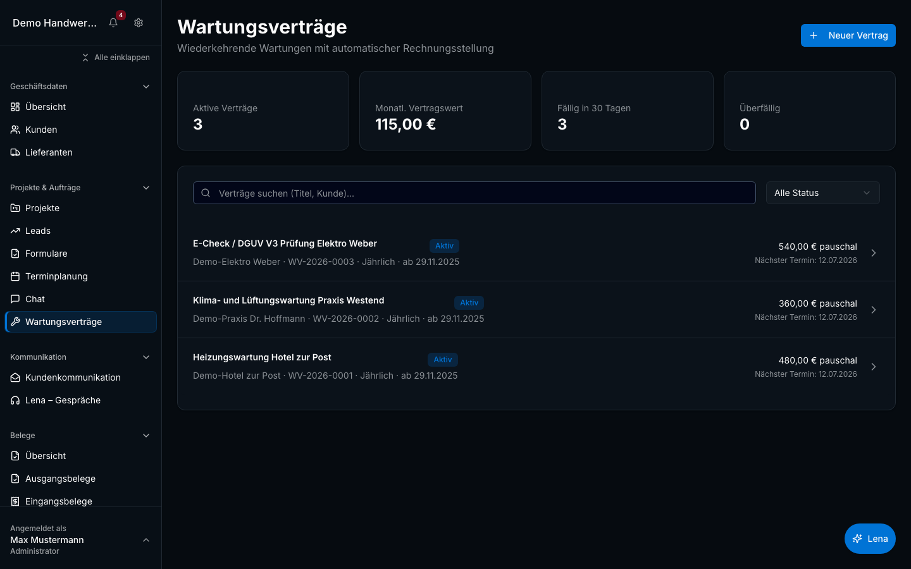Click the Leads trend arrow icon
The image size is (911, 569).
(x=15, y=231)
